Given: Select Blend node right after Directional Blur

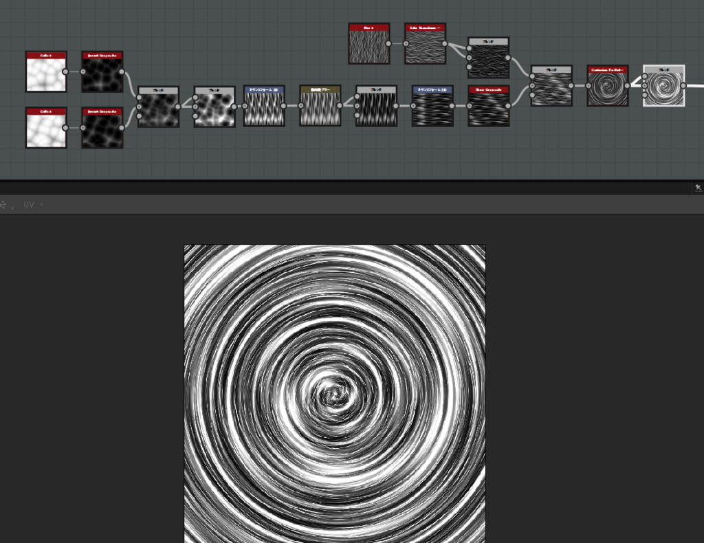Looking at the screenshot, I should [376, 106].
